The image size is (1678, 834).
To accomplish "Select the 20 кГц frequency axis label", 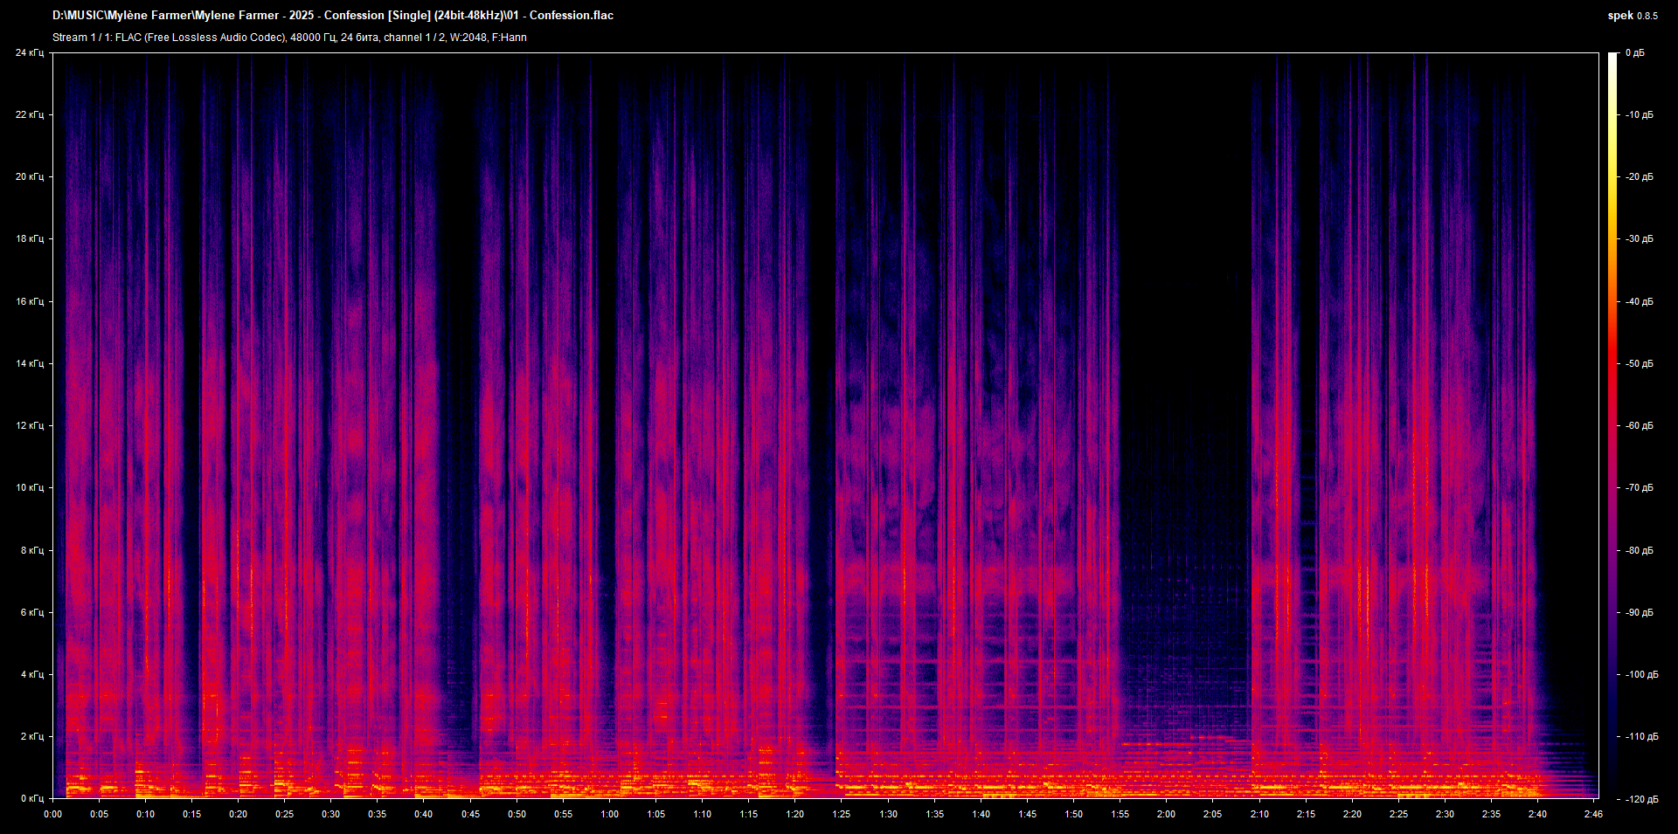I will [x=30, y=177].
